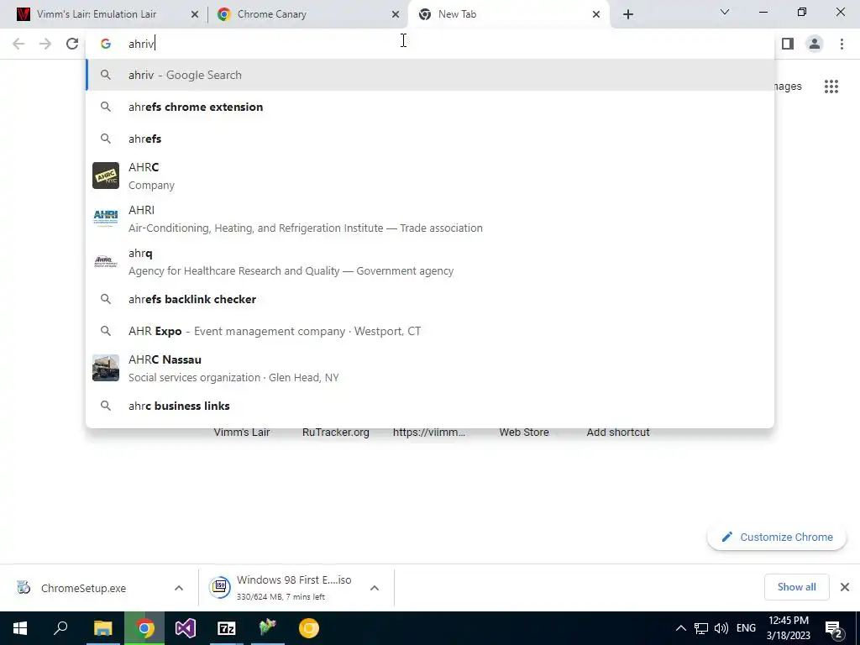Image resolution: width=860 pixels, height=645 pixels.
Task: Choose the AHRC Nassau suggestion
Action: click(x=430, y=368)
